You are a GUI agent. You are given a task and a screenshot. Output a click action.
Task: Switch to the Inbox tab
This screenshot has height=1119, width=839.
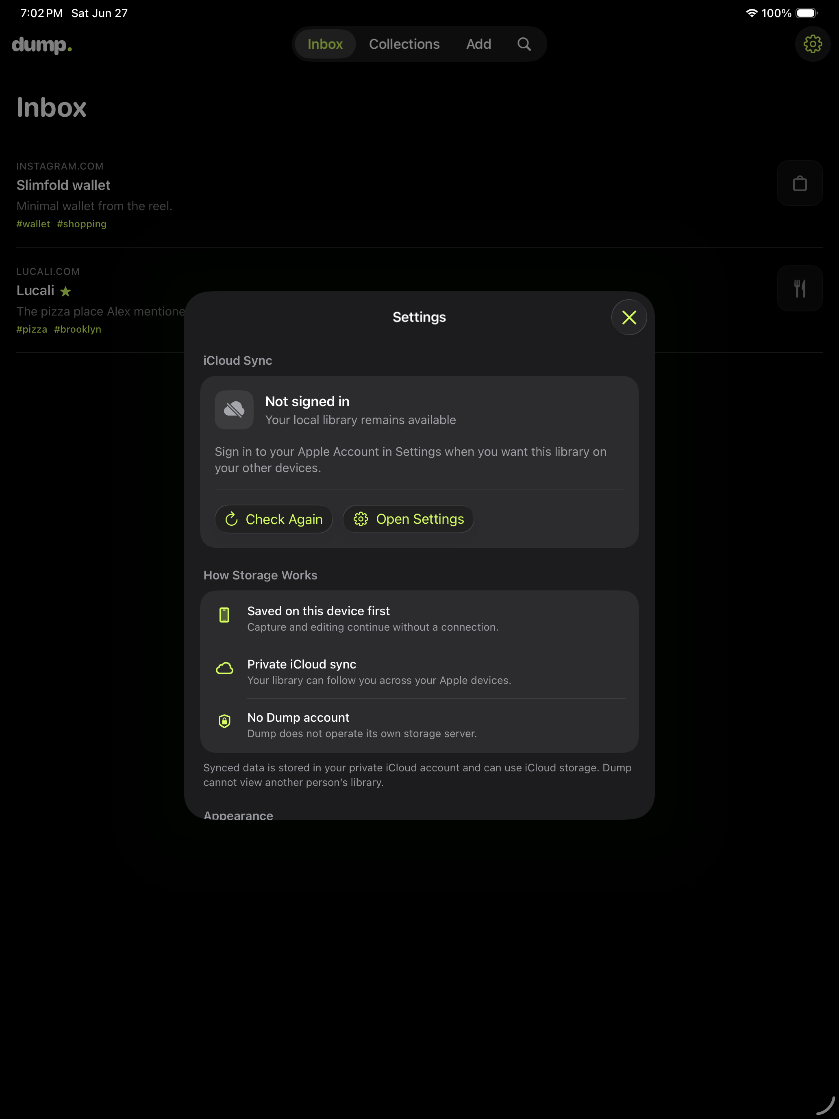(325, 44)
